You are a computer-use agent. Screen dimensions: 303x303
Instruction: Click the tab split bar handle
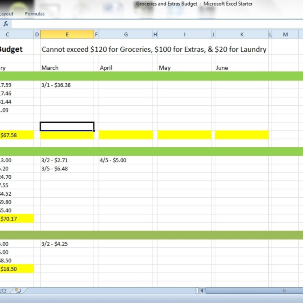click(x=197, y=290)
